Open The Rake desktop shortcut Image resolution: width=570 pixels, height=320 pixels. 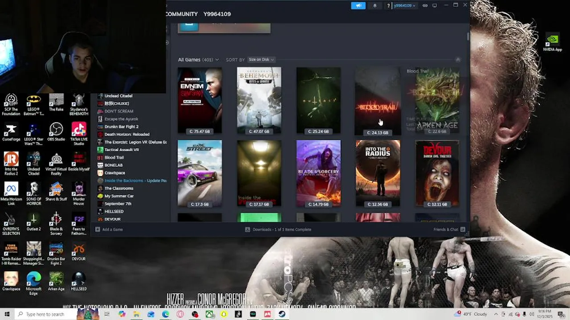tap(56, 103)
